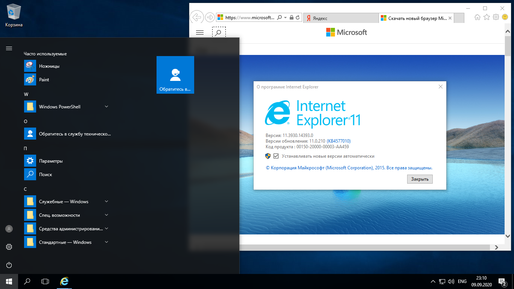The width and height of the screenshot is (514, 289).
Task: Launch Paint from the Start menu
Action: (x=68, y=79)
